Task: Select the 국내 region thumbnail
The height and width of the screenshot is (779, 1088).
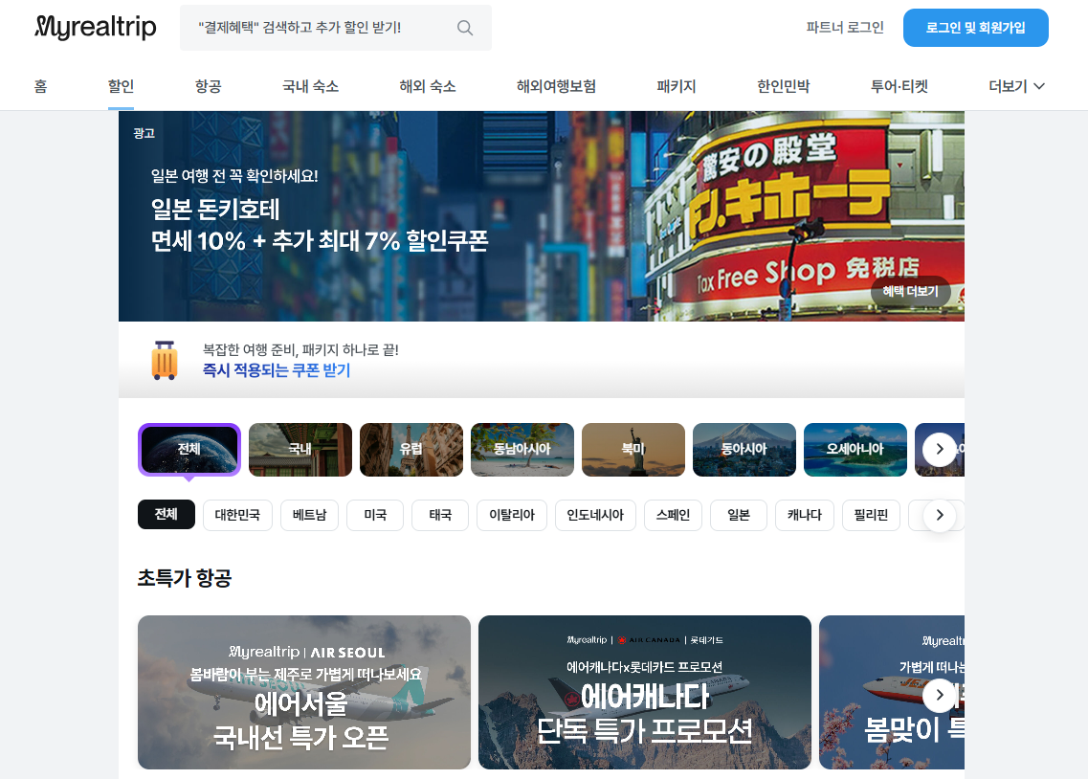Action: pos(300,450)
